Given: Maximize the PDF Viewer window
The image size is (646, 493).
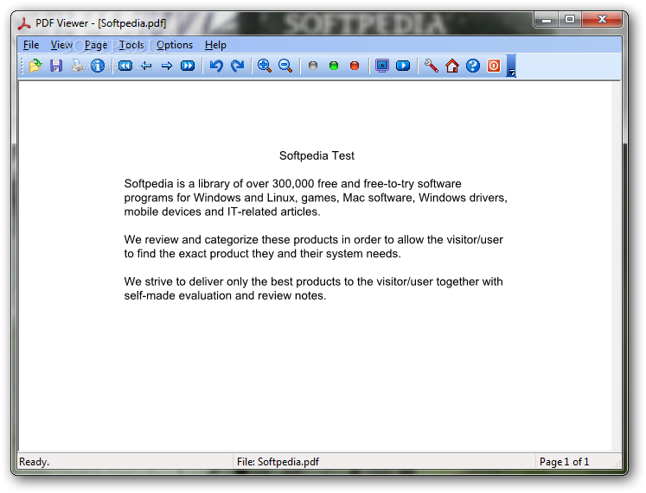Looking at the screenshot, I should [570, 19].
